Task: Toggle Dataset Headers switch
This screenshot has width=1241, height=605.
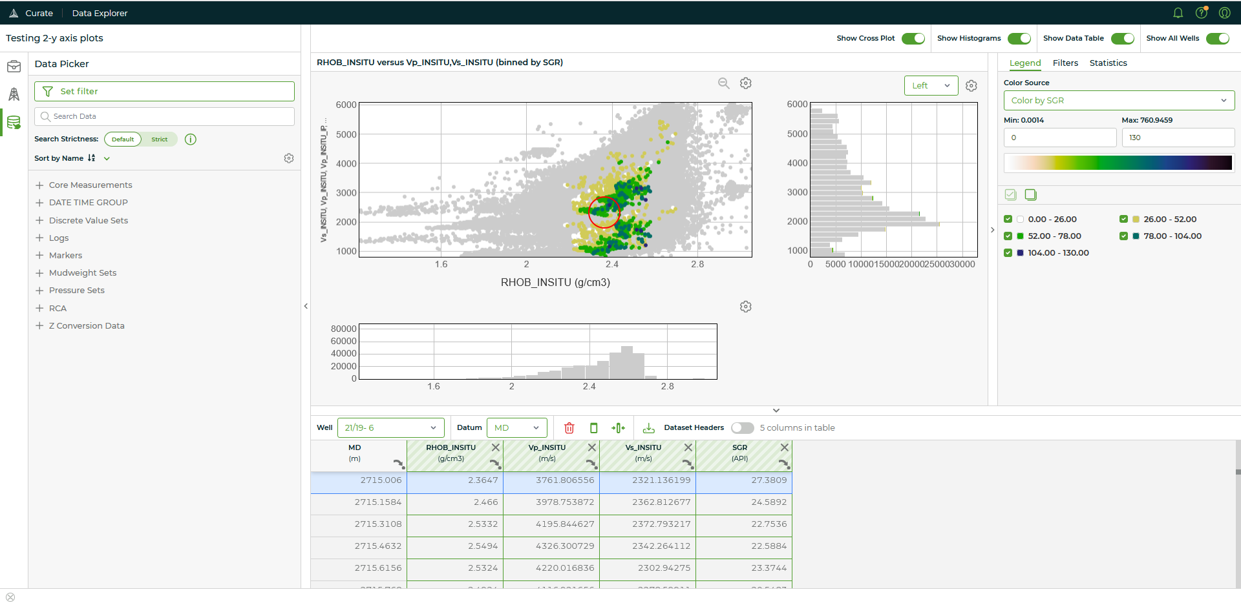Action: (743, 428)
